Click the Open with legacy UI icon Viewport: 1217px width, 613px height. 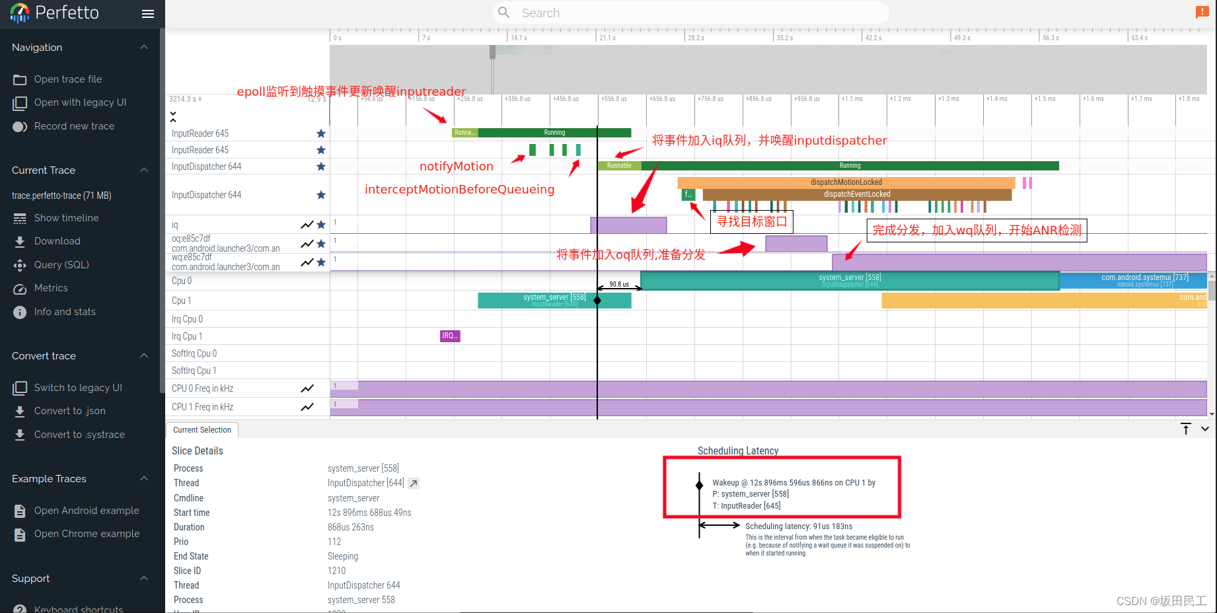(20, 103)
